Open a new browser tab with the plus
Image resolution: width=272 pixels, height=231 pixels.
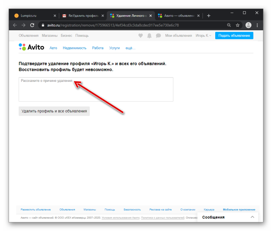208,16
